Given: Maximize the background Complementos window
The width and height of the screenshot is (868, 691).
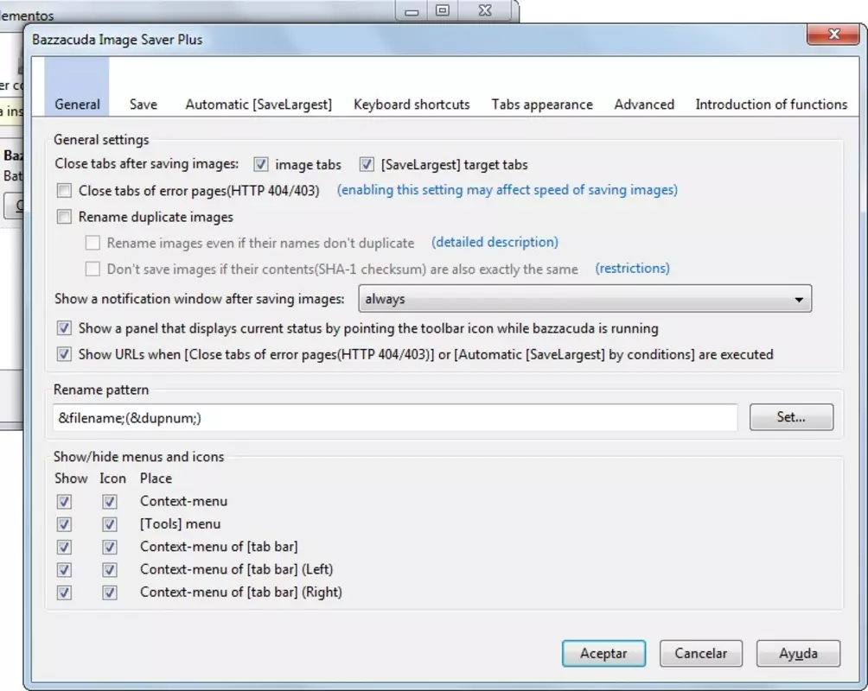Looking at the screenshot, I should pyautogui.click(x=443, y=11).
